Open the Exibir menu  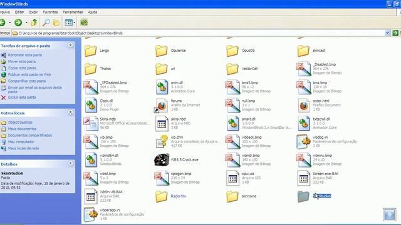[x=33, y=12]
